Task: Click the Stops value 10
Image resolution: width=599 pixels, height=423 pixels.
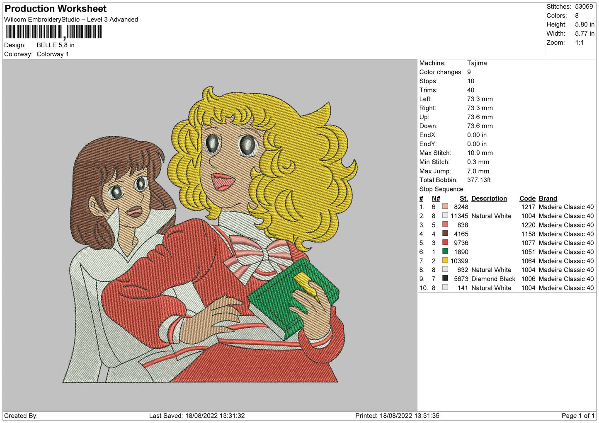Action: (x=470, y=81)
